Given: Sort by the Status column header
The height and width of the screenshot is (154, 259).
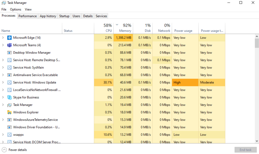Looking at the screenshot, I should coord(78,28).
